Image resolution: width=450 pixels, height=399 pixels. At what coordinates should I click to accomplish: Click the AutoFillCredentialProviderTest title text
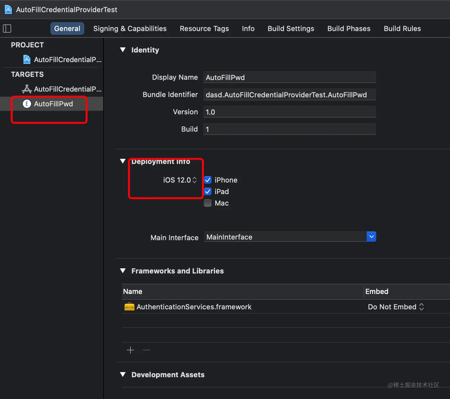coord(67,10)
